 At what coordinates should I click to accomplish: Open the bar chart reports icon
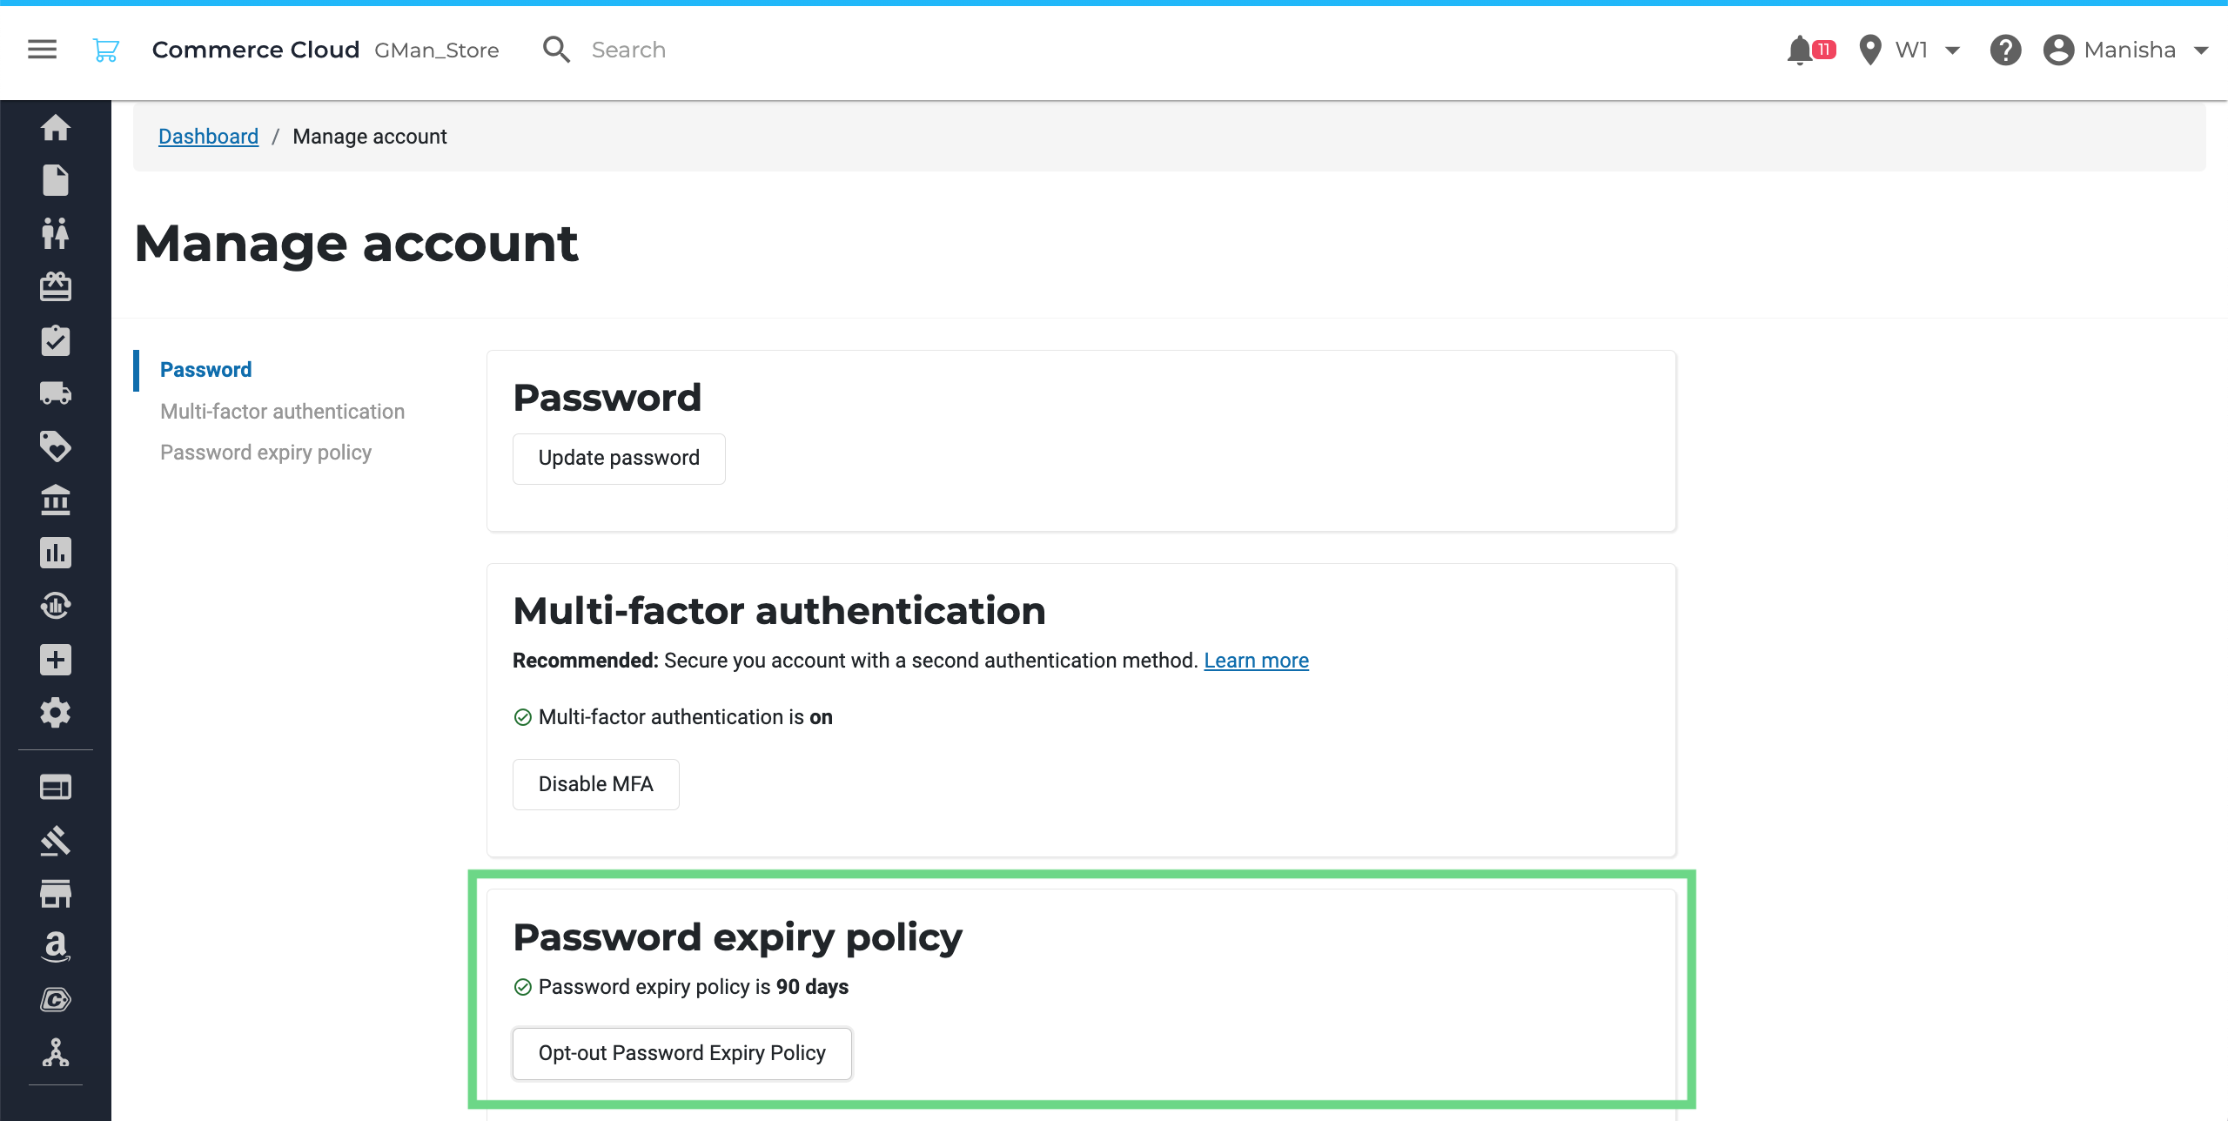55,553
